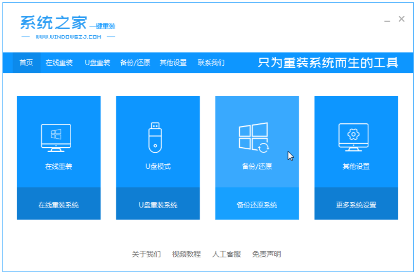Open the 关于我们 link
Image resolution: width=419 pixels, height=275 pixels.
pos(146,254)
